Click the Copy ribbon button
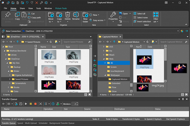 pos(17,16)
